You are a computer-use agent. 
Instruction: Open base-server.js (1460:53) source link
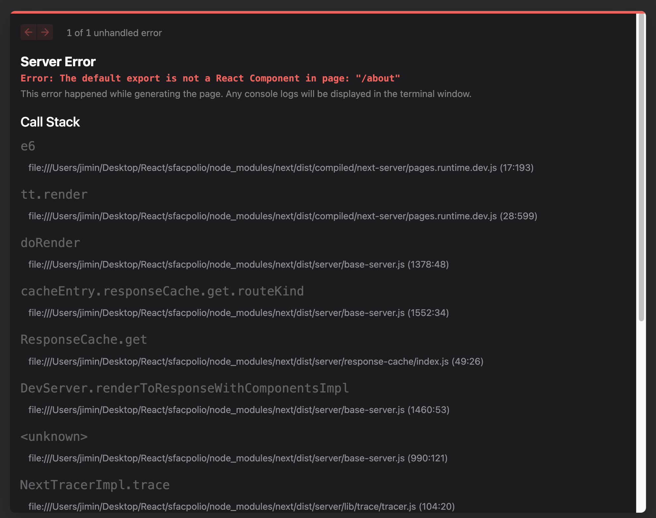239,410
